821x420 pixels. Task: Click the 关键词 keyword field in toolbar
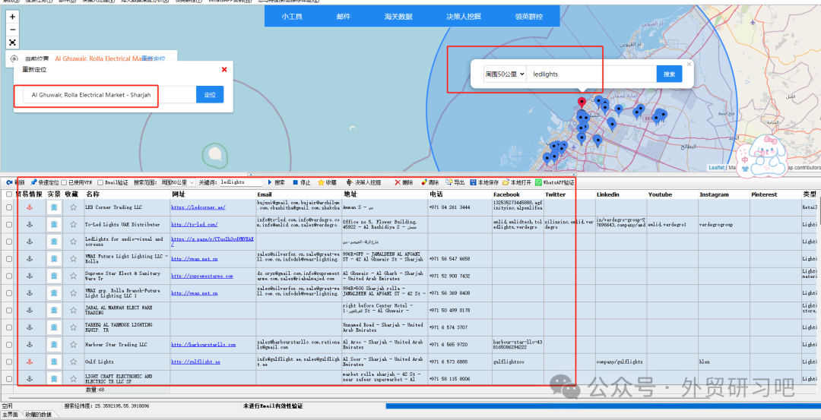(x=242, y=182)
